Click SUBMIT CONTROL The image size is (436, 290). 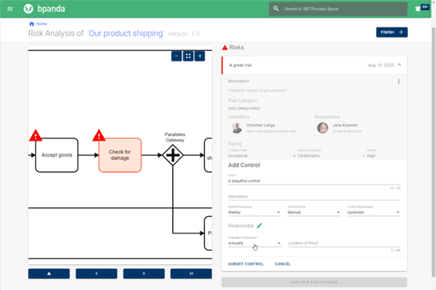click(x=246, y=264)
